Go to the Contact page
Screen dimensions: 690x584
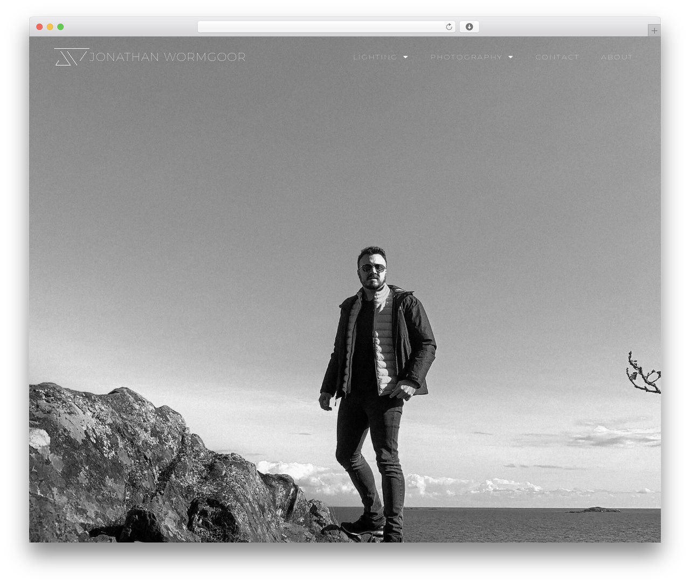click(557, 57)
